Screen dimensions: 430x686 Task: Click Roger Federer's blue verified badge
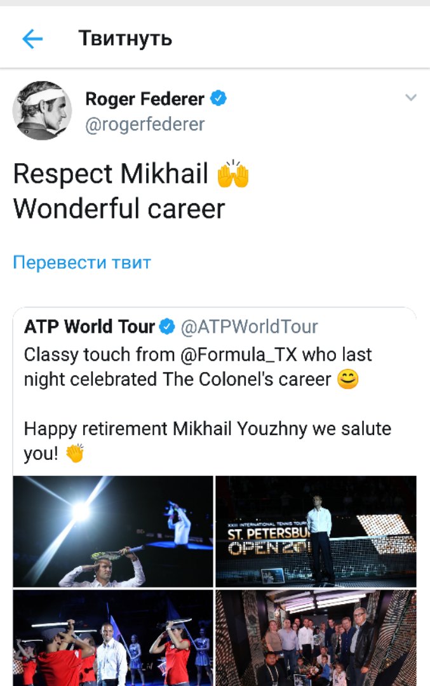coord(219,98)
